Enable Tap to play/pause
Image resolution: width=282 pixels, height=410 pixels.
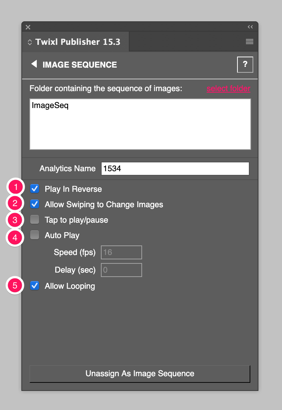35,219
